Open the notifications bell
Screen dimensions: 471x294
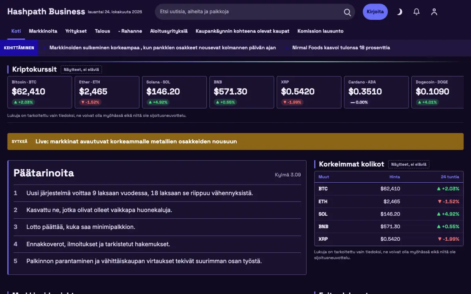pyautogui.click(x=417, y=12)
